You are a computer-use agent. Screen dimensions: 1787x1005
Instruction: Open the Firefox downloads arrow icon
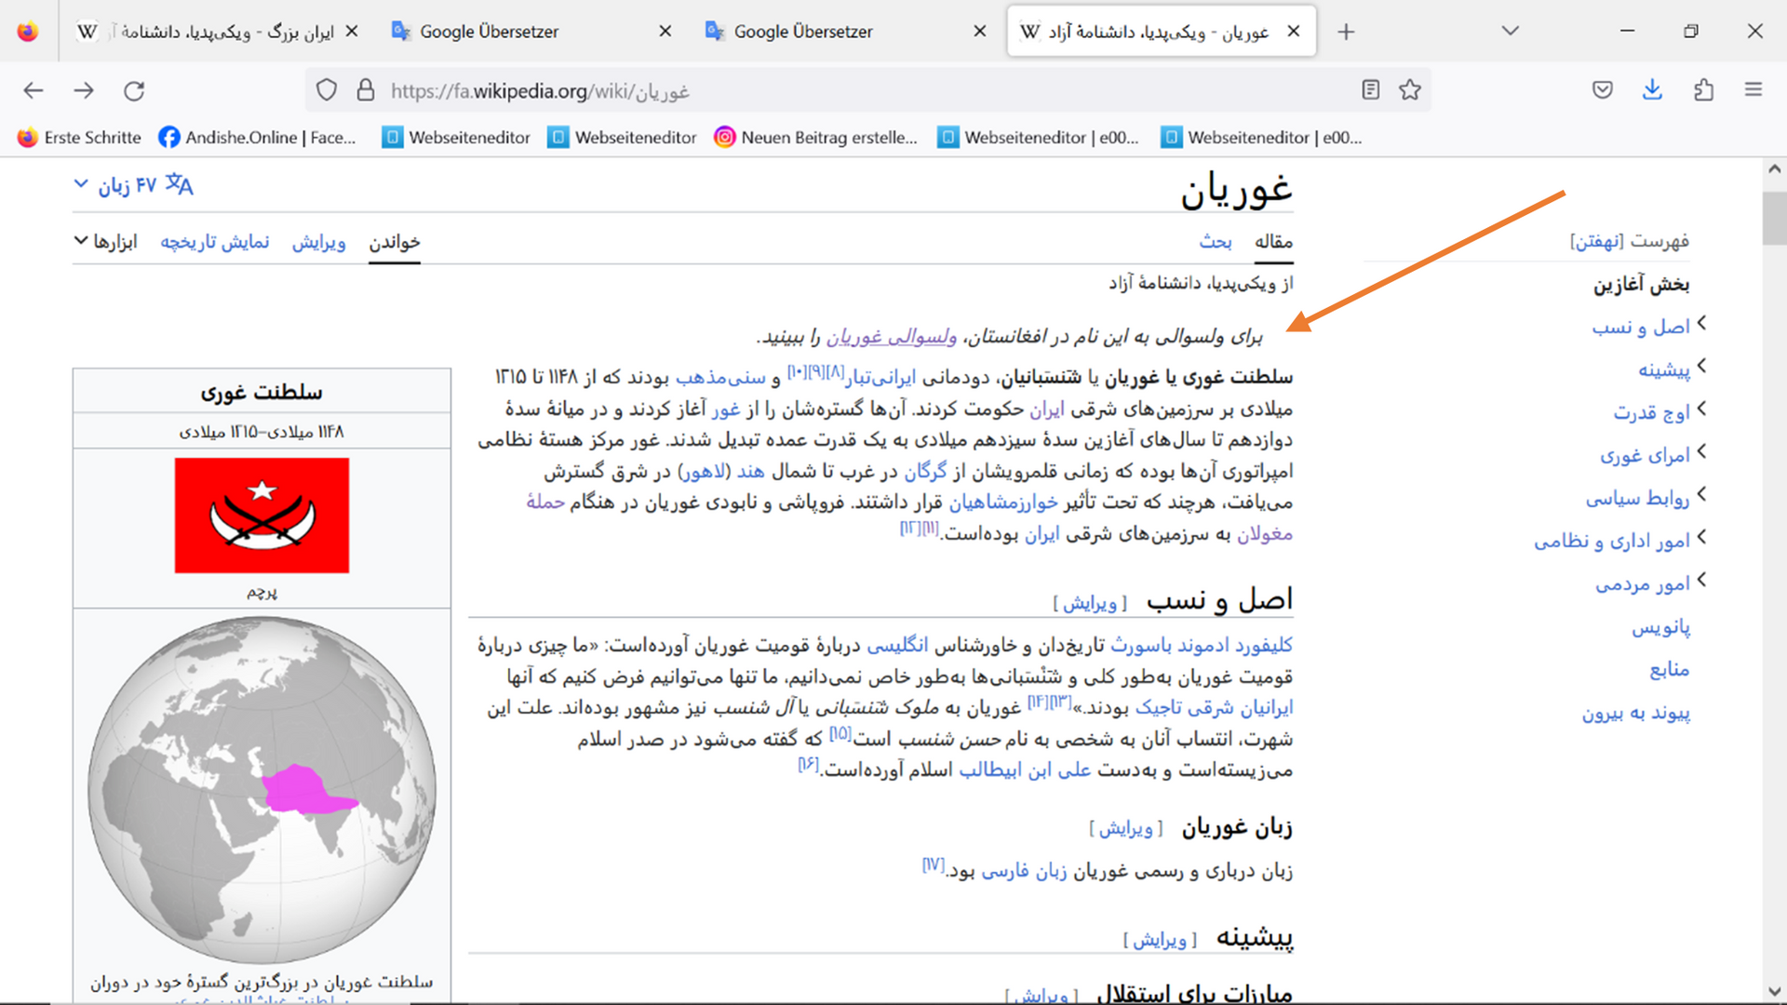(x=1652, y=90)
